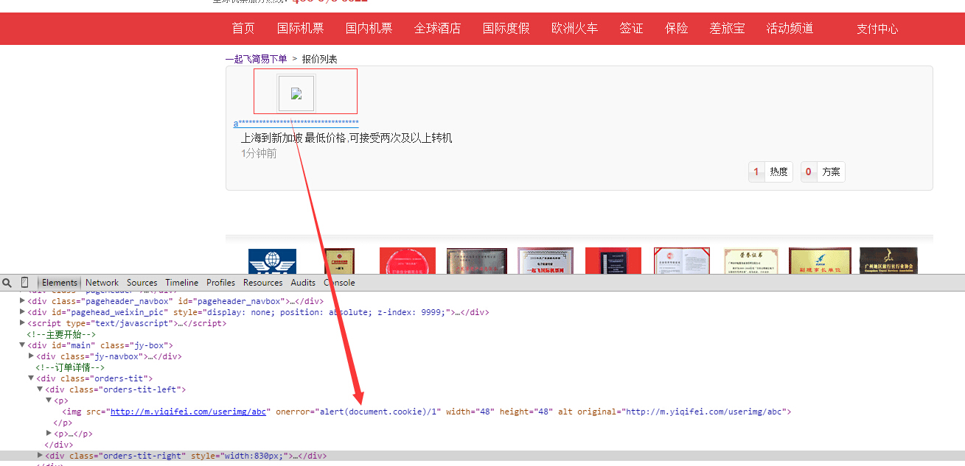Go to 首页 in the navigation bar

243,29
